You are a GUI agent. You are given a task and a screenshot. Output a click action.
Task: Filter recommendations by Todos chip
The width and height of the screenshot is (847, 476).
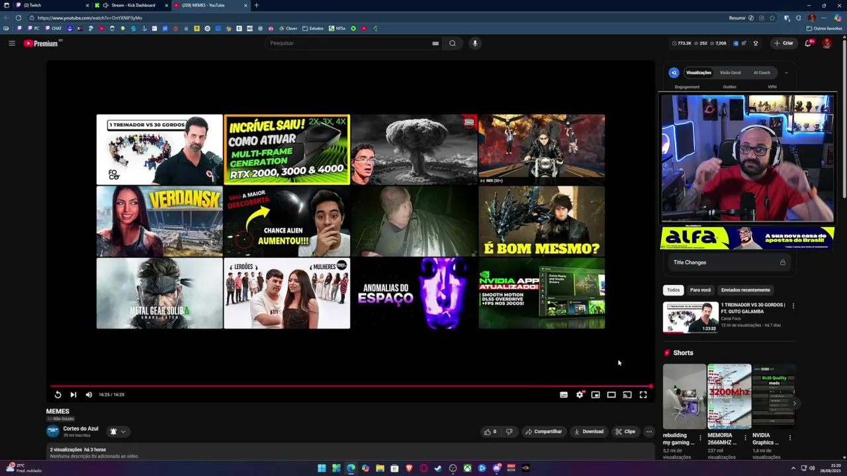pyautogui.click(x=673, y=290)
